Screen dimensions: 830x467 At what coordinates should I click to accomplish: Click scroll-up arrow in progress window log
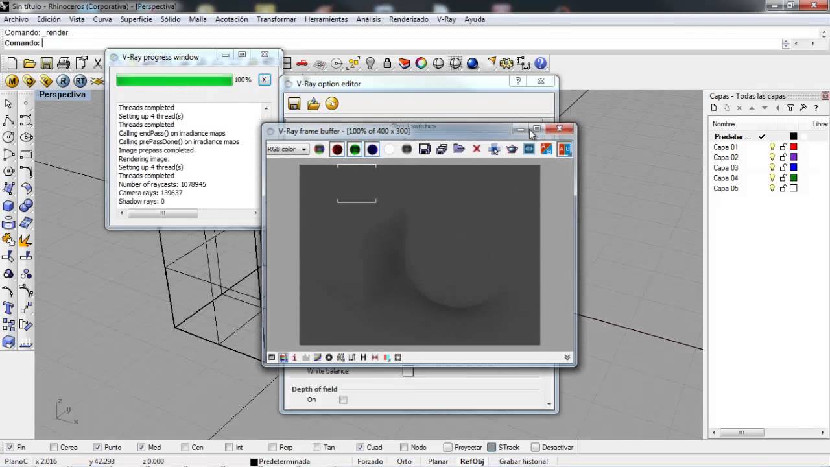click(266, 108)
